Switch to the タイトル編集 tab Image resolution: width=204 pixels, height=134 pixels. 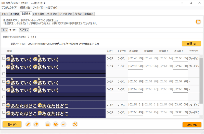[x=39, y=14]
